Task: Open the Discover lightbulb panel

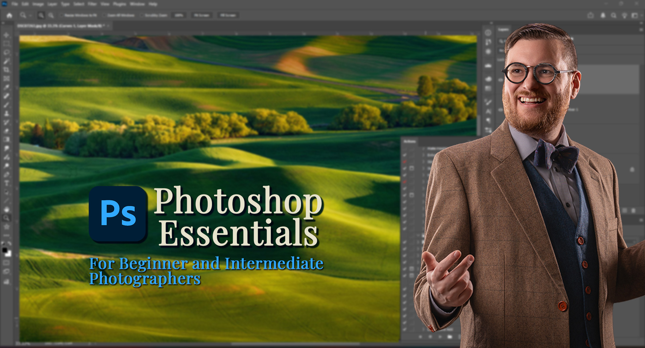Action: (625, 15)
